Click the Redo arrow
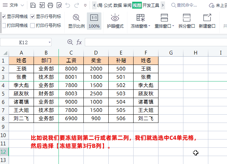The height and width of the screenshot is (164, 227). click(x=76, y=5)
